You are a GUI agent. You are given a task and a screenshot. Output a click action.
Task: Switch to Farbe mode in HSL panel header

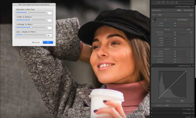pos(189,109)
